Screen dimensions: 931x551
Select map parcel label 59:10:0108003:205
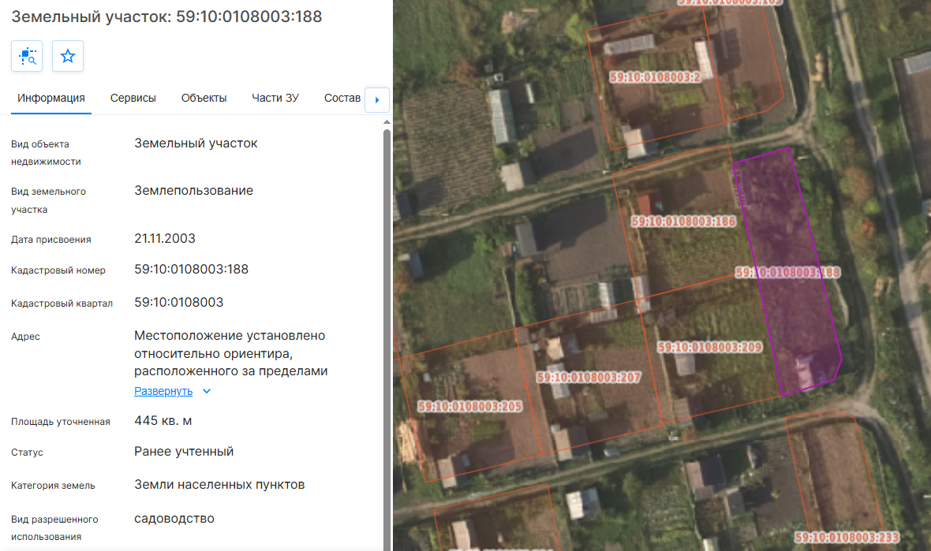[469, 406]
